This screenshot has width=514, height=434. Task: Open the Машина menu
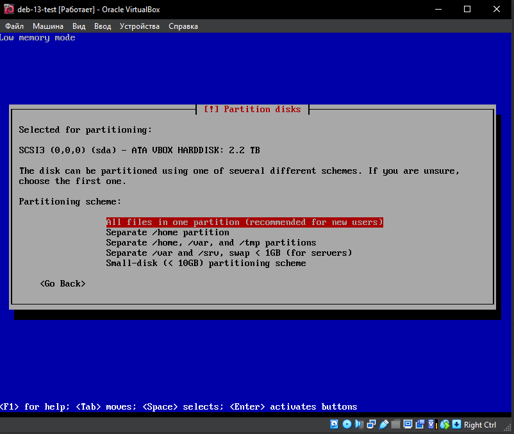[48, 26]
